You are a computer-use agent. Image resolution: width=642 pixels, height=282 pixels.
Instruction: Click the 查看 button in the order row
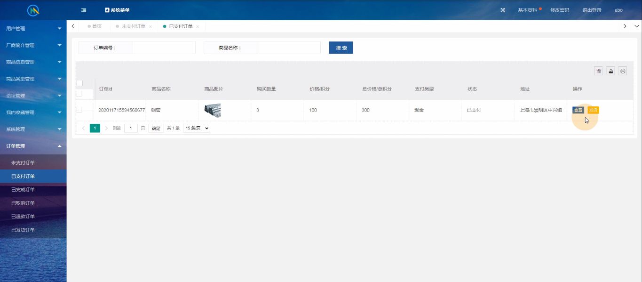[x=578, y=110]
